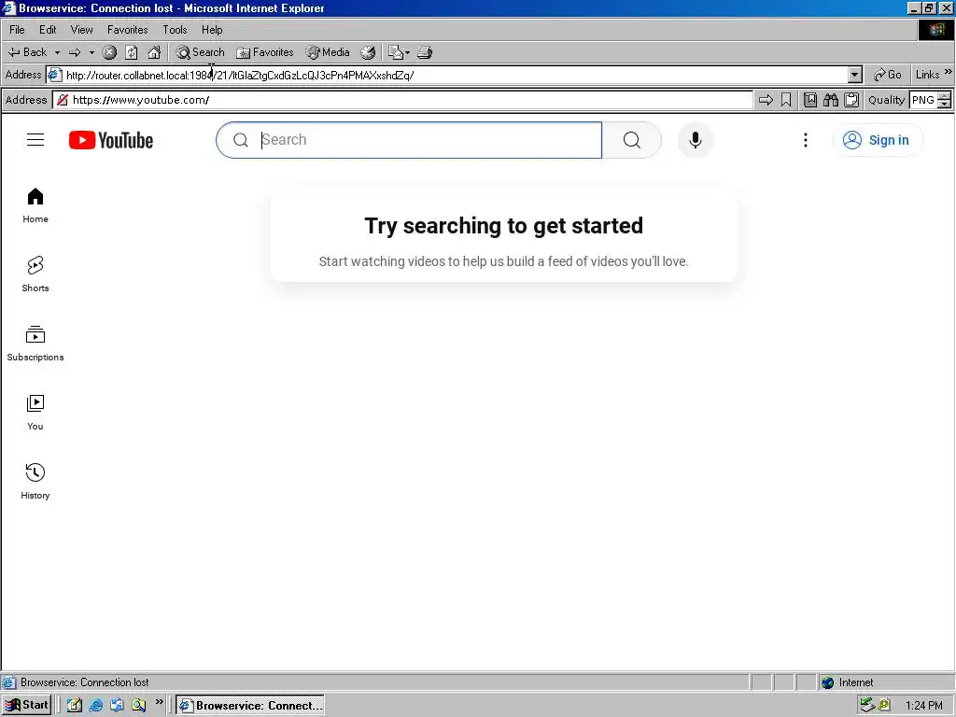Screen dimensions: 956x717
Task: Open YouTube settings three-dot menu
Action: [806, 140]
